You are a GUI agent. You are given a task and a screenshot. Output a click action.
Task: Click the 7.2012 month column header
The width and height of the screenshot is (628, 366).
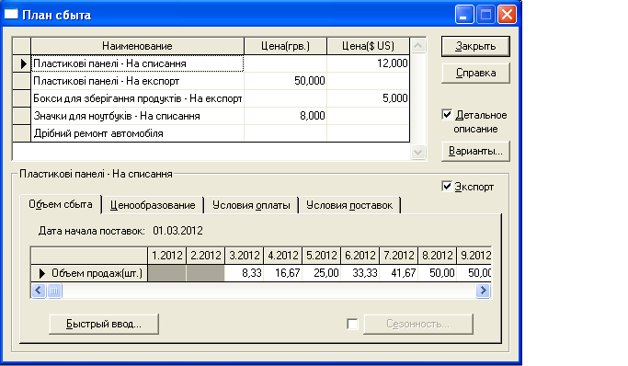click(398, 256)
